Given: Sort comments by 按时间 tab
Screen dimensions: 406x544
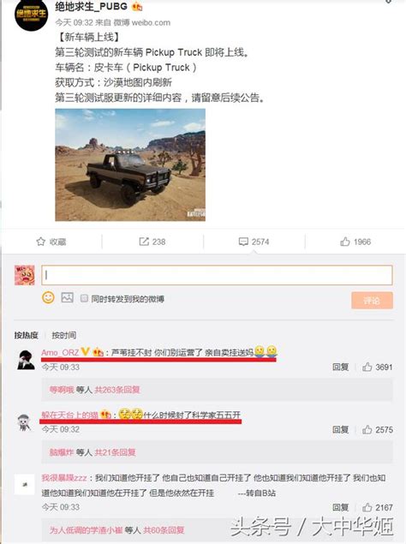Looking at the screenshot, I should [64, 335].
